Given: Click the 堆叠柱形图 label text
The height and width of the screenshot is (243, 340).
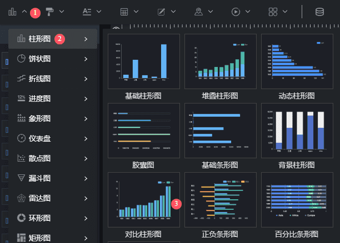Looking at the screenshot, I should (220, 96).
